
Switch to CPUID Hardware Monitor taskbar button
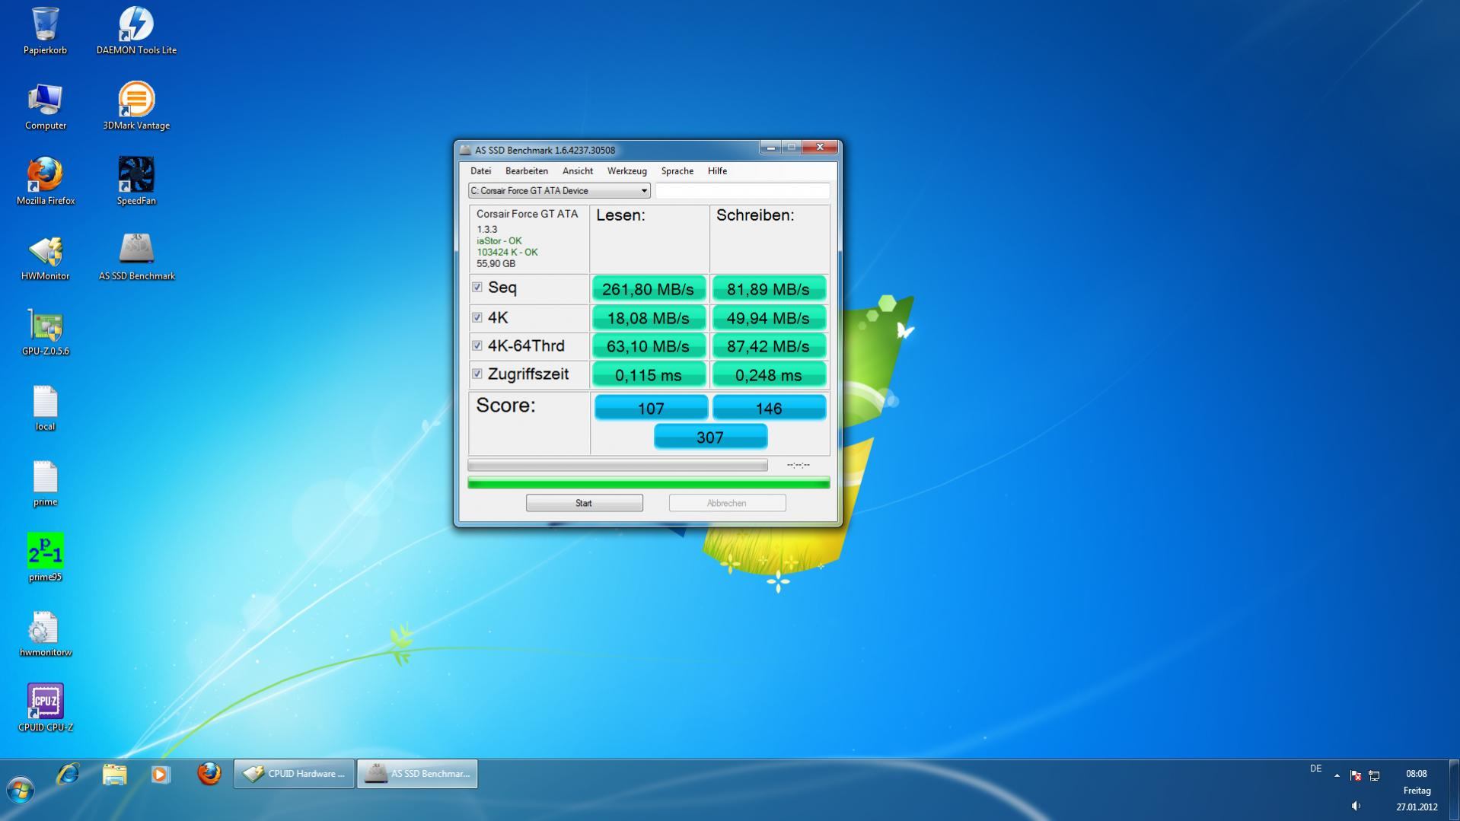pos(294,774)
